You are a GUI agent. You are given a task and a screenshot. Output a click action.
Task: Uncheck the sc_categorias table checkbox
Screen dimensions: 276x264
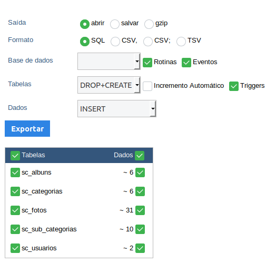[x=15, y=191]
